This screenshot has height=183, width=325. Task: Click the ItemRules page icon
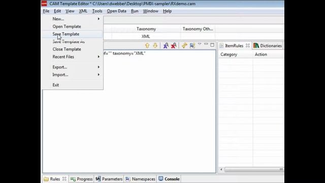click(221, 46)
